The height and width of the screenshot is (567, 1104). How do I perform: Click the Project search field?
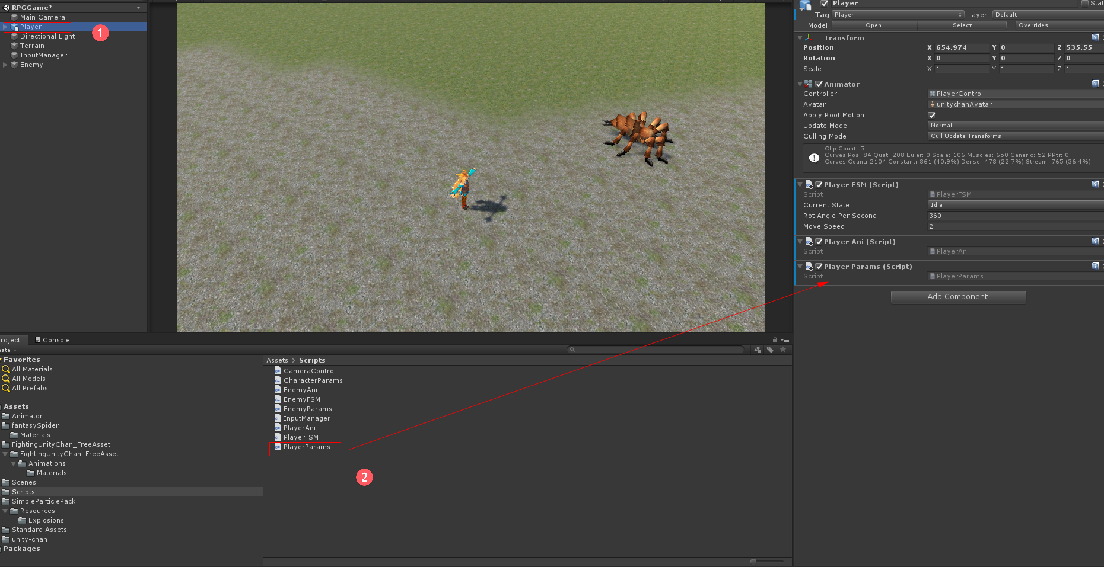click(656, 350)
